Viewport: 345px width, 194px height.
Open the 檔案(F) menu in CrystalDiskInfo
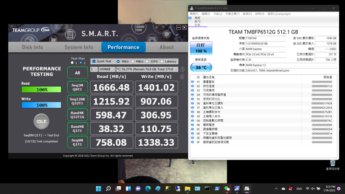194,13
